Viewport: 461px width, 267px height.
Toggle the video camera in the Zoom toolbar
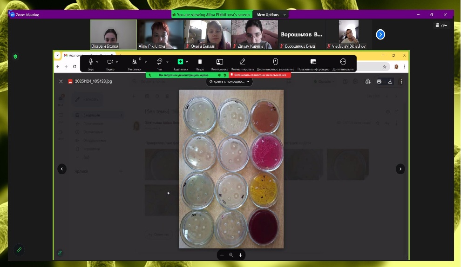coord(110,61)
